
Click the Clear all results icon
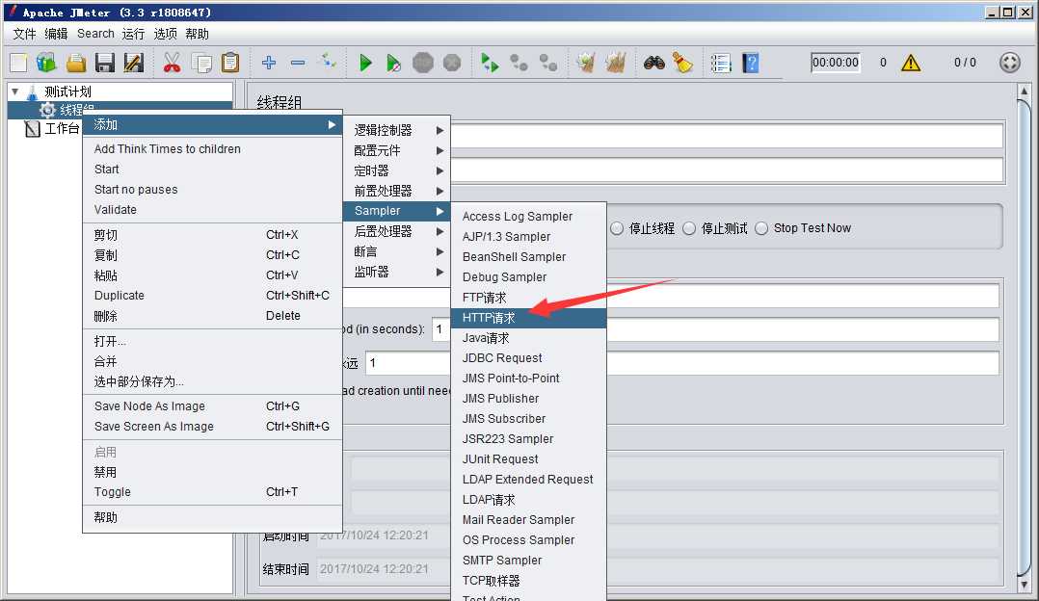[616, 63]
